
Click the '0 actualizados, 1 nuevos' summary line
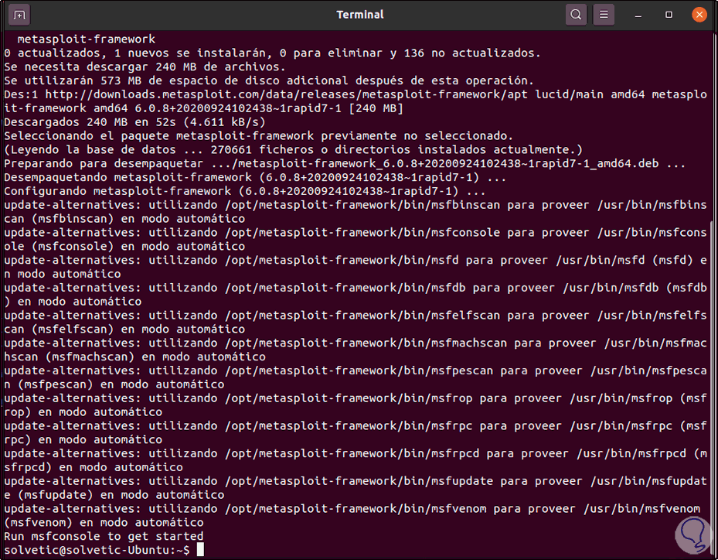click(x=272, y=53)
